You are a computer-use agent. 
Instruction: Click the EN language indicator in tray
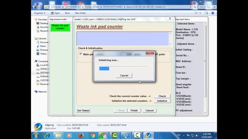179,135
